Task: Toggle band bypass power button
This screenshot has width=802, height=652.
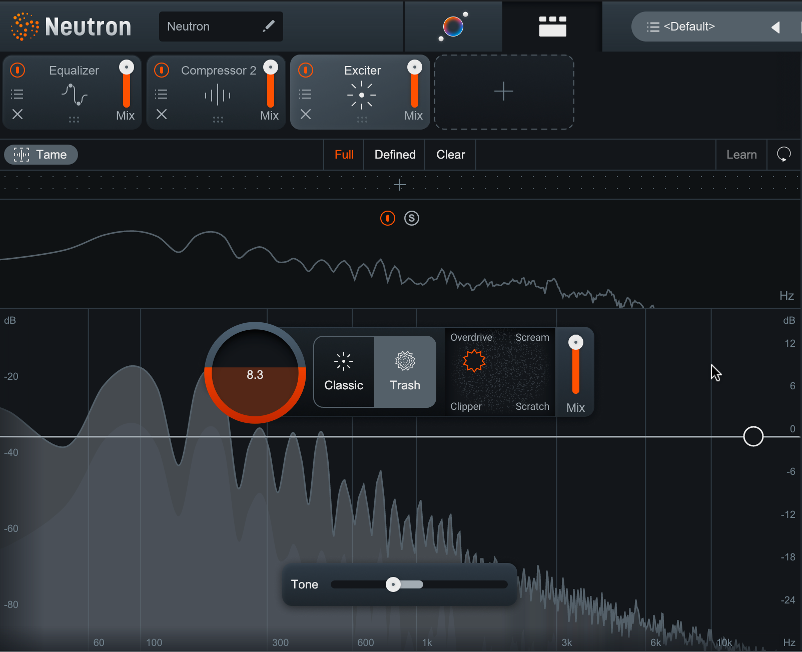Action: click(388, 218)
